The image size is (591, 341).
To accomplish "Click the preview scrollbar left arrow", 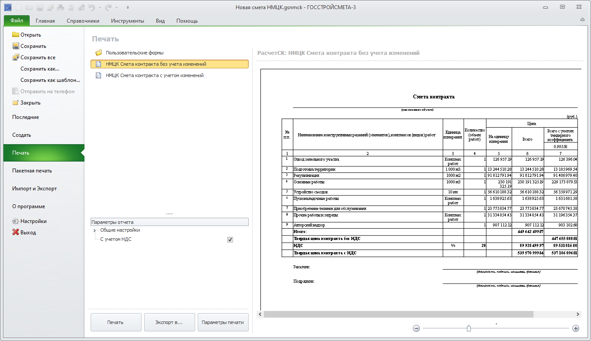I will click(260, 314).
